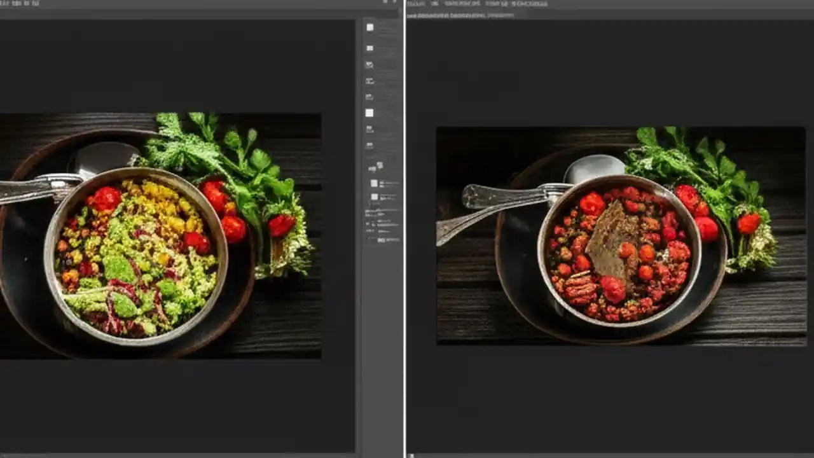Pick the Lasso tool from the toolbar
Image resolution: width=814 pixels, height=458 pixels.
(370, 65)
